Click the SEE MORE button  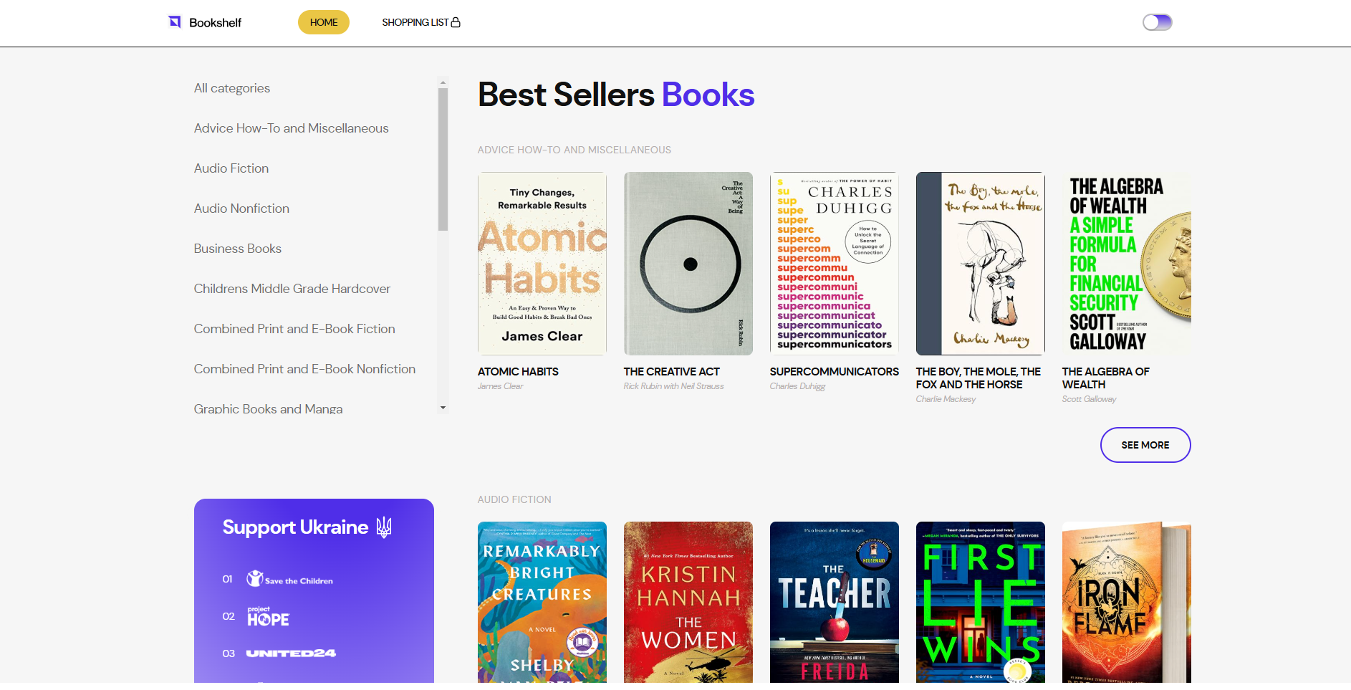click(1145, 445)
